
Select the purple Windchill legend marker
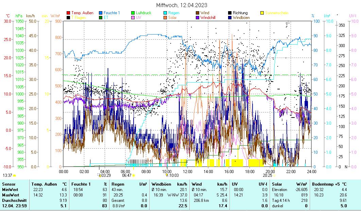tap(197, 18)
